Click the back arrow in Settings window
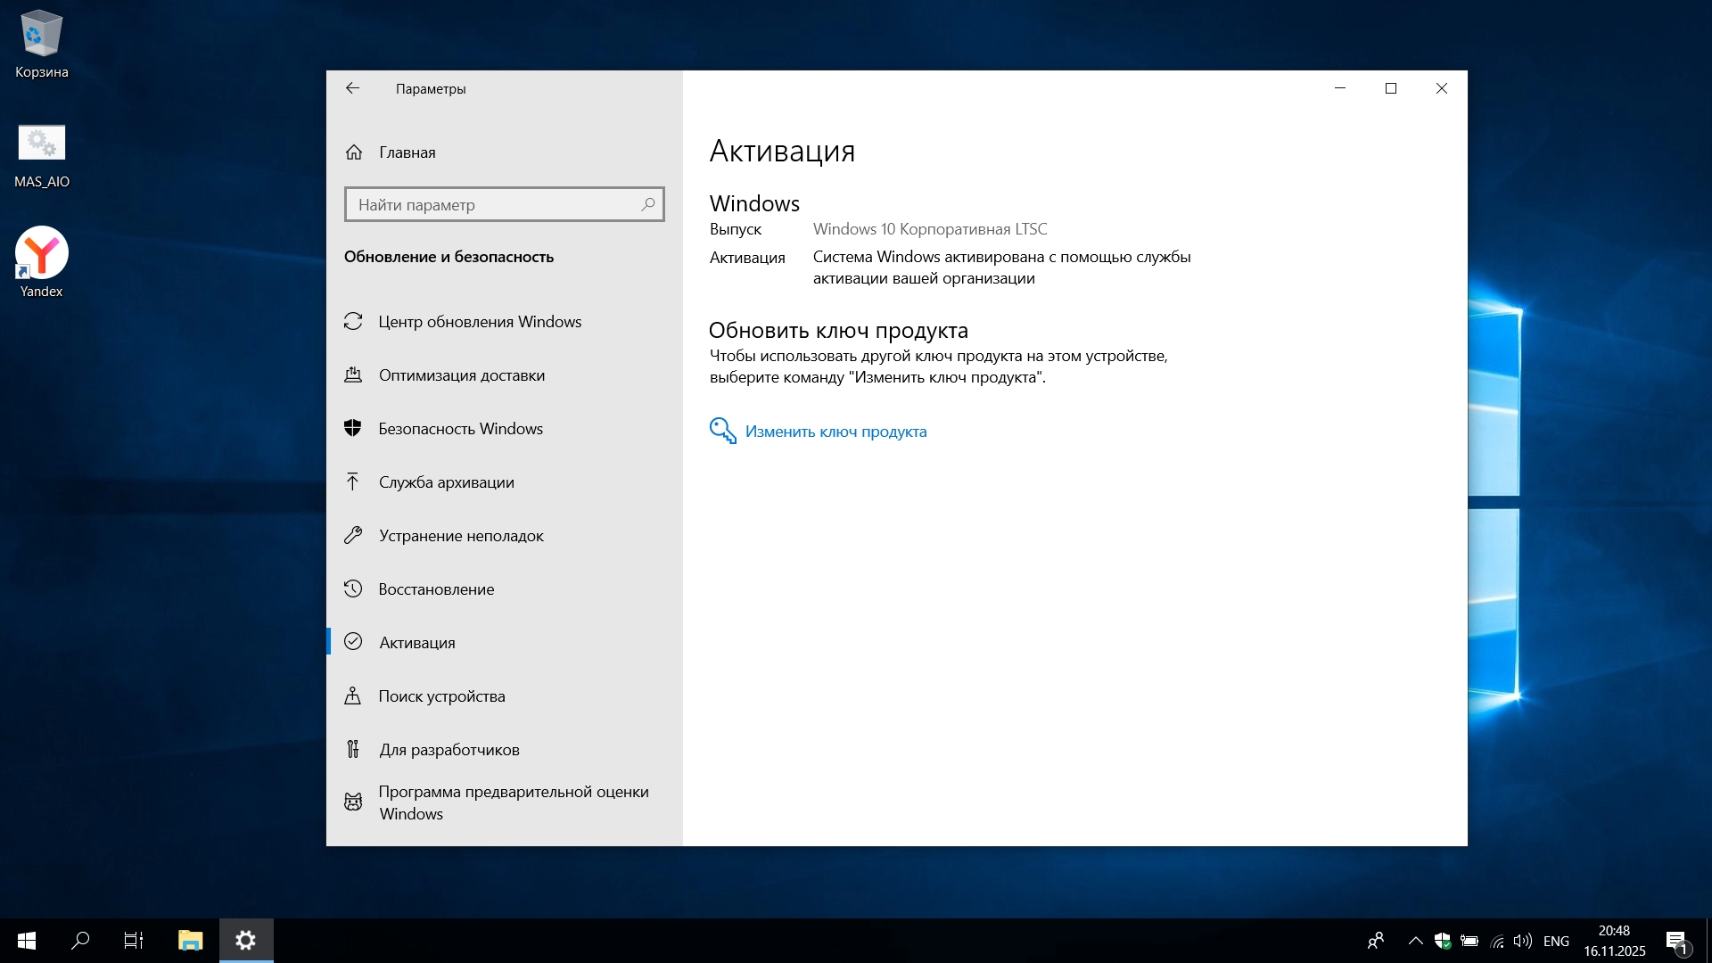Viewport: 1712px width, 963px height. click(352, 88)
